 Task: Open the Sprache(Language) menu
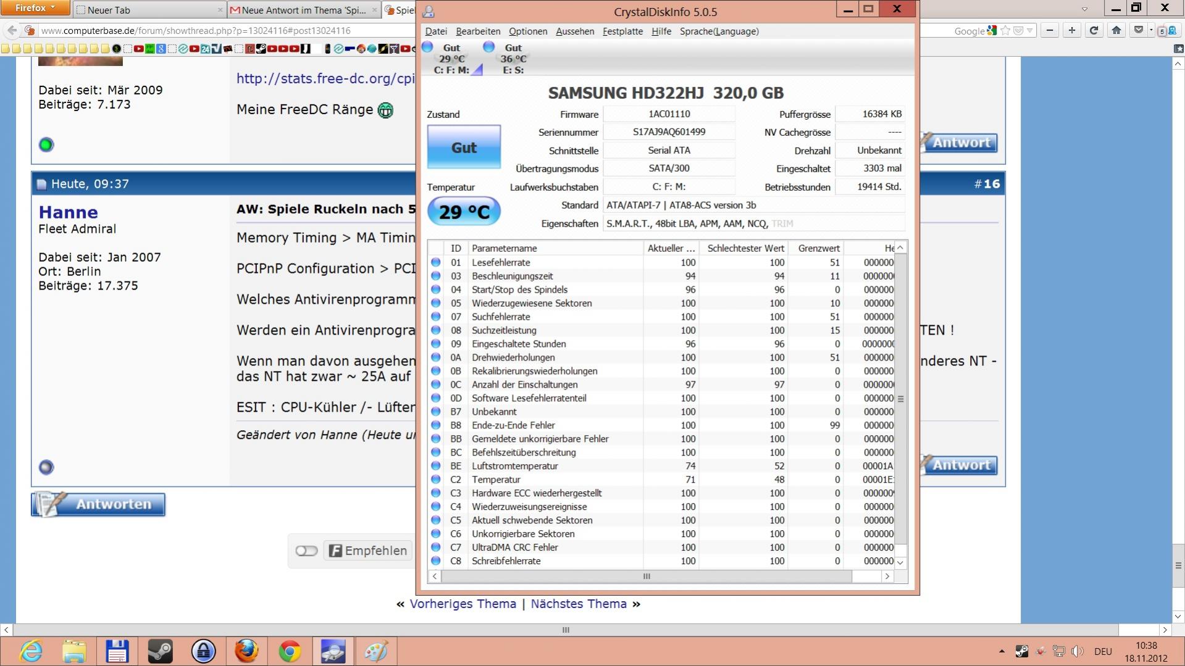coord(719,31)
